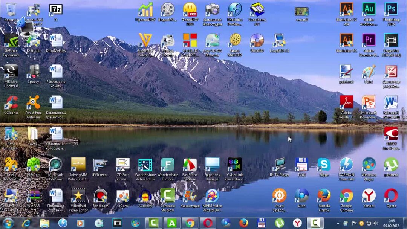Image resolution: width=407 pixels, height=229 pixels.
Task: Open Photodex ProShow shortcut
Action: 235,14
